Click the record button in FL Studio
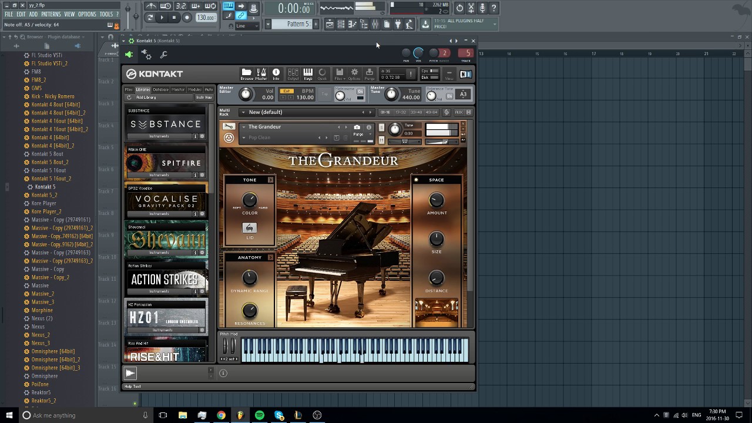 click(x=187, y=18)
